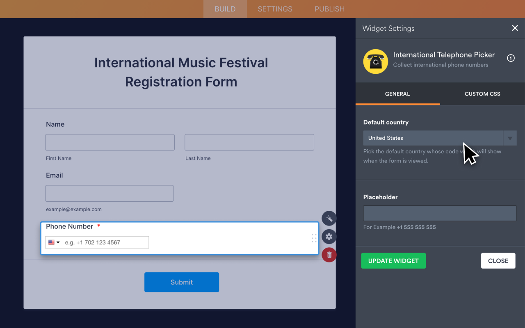The width and height of the screenshot is (525, 328).
Task: Open the Default country dropdown
Action: click(x=433, y=138)
